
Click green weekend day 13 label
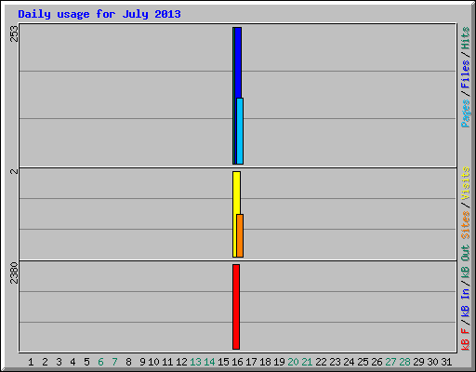pos(195,362)
